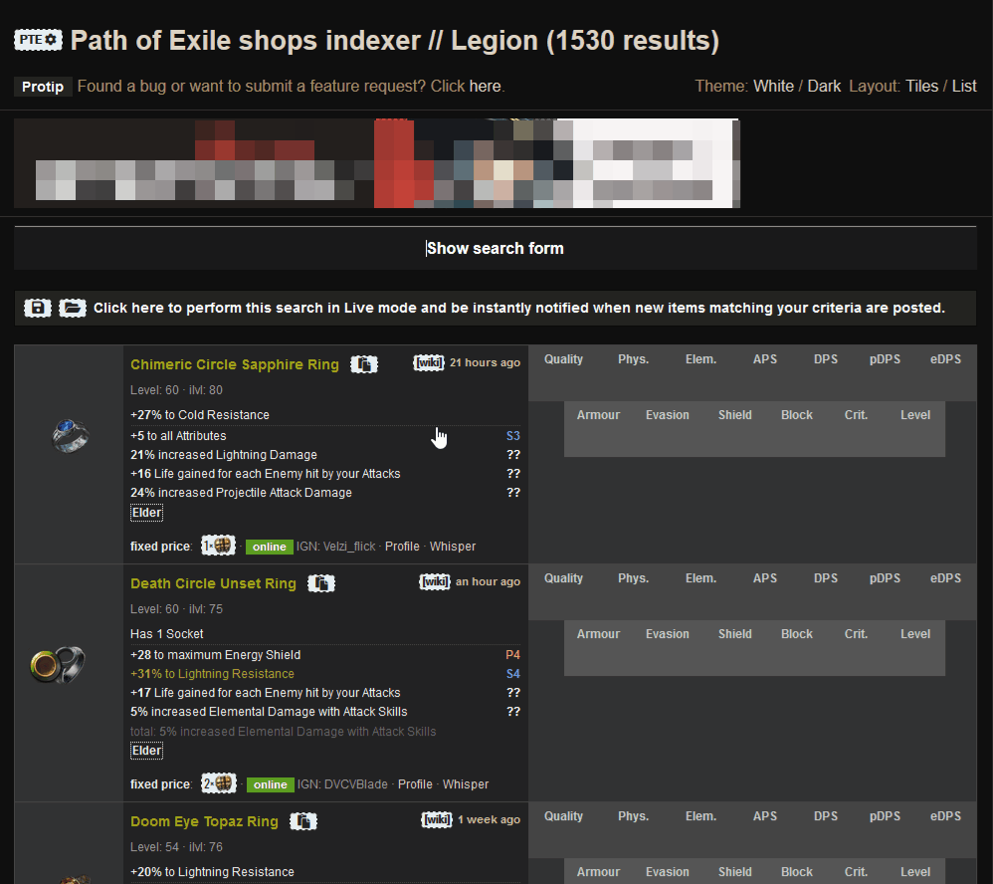Click '+31% to Lightning Resistance' mod
The image size is (993, 884).
(x=212, y=674)
